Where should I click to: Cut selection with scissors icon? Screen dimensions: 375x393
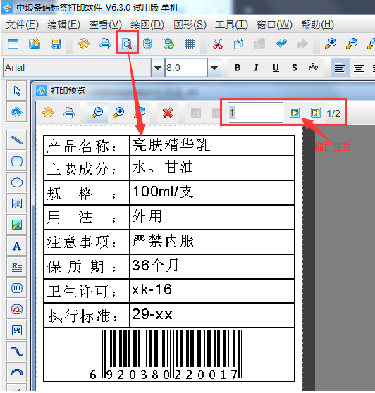[218, 44]
